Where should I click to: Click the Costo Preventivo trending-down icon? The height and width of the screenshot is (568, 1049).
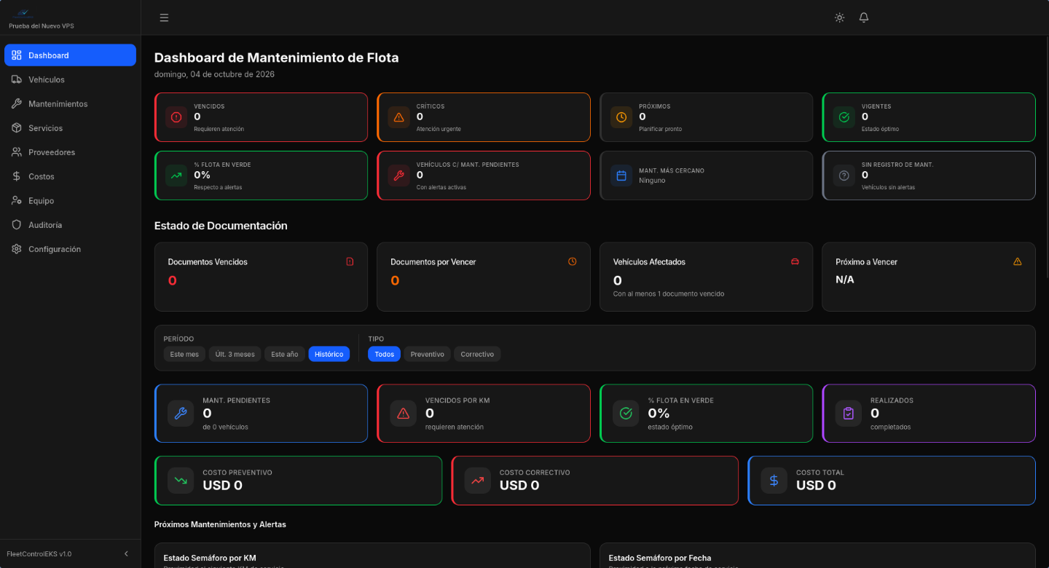pyautogui.click(x=181, y=481)
